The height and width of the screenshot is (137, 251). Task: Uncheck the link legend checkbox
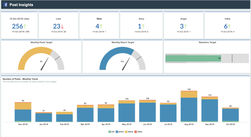[x=110, y=132]
